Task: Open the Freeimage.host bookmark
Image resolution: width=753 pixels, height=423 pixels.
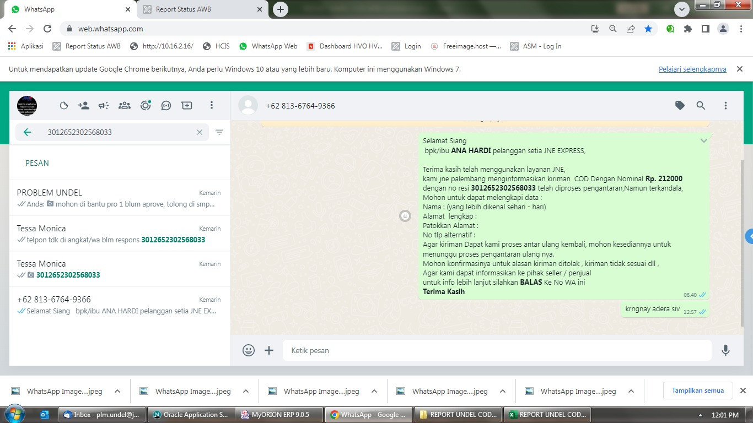Action: click(x=466, y=46)
